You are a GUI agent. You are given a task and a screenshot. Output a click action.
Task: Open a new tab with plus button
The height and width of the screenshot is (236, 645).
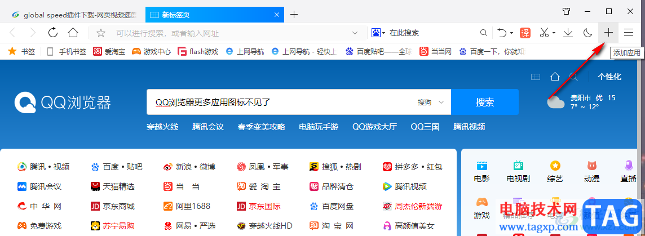pyautogui.click(x=294, y=15)
